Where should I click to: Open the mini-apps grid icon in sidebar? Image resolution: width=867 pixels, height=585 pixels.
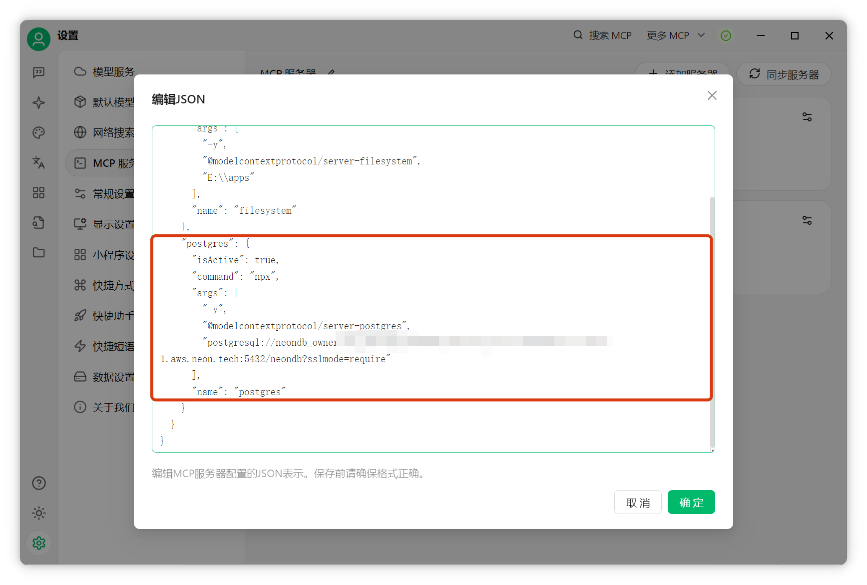38,192
